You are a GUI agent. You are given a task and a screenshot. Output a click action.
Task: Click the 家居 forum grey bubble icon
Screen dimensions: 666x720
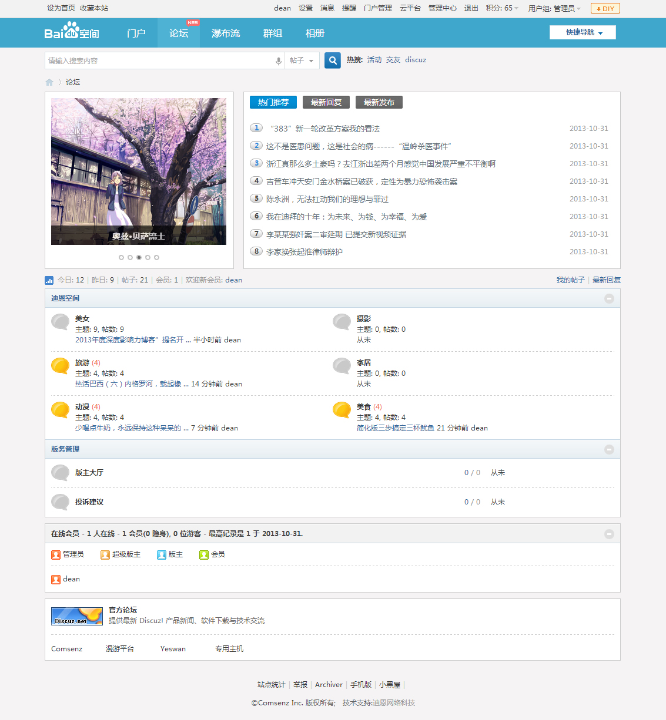point(342,366)
